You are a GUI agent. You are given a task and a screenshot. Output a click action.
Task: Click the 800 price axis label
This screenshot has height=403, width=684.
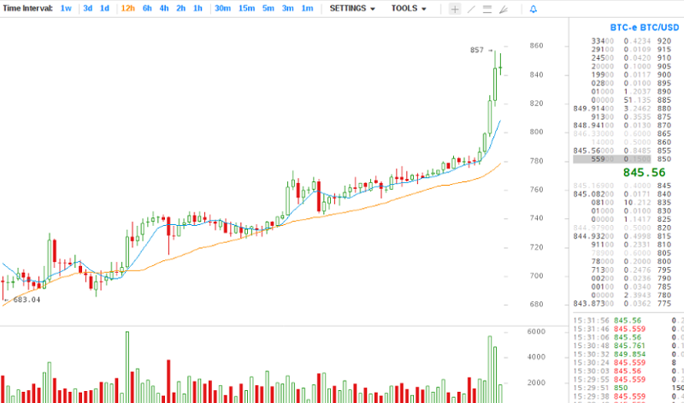click(x=537, y=132)
